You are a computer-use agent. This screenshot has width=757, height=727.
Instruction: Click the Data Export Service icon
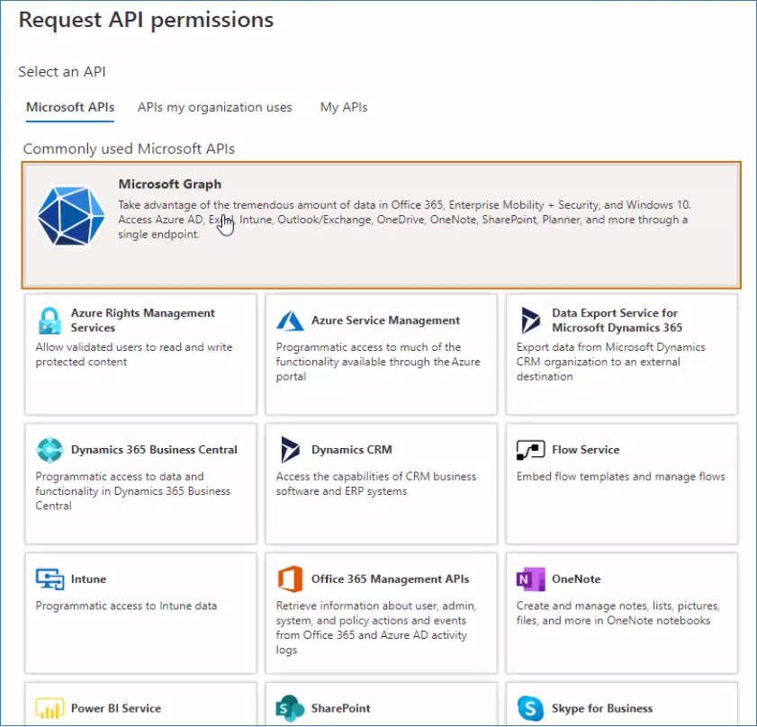(x=531, y=320)
